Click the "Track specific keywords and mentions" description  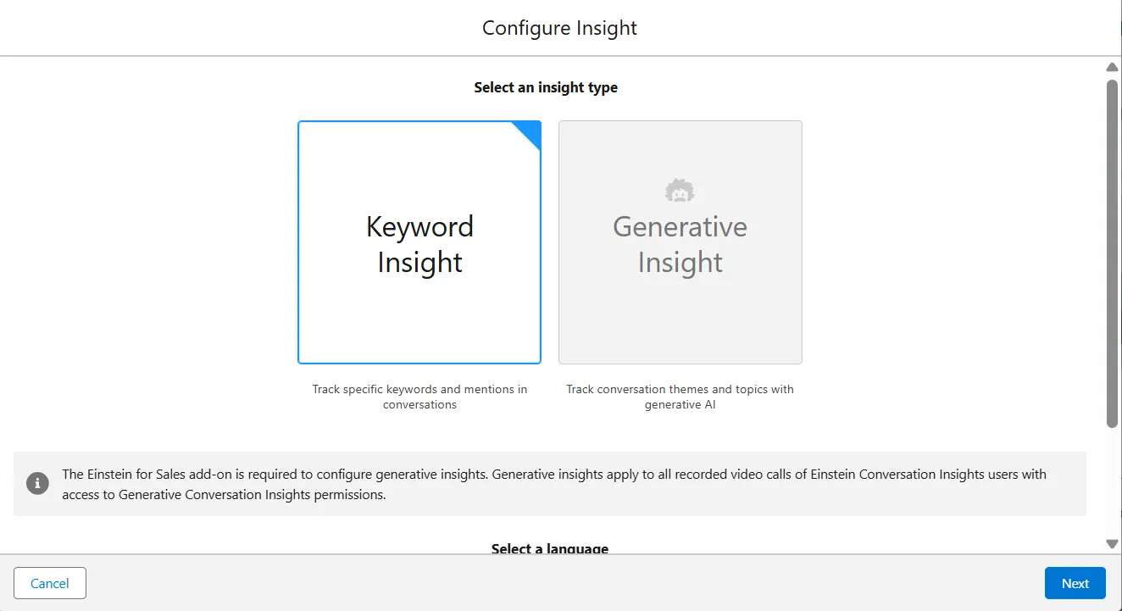point(419,397)
